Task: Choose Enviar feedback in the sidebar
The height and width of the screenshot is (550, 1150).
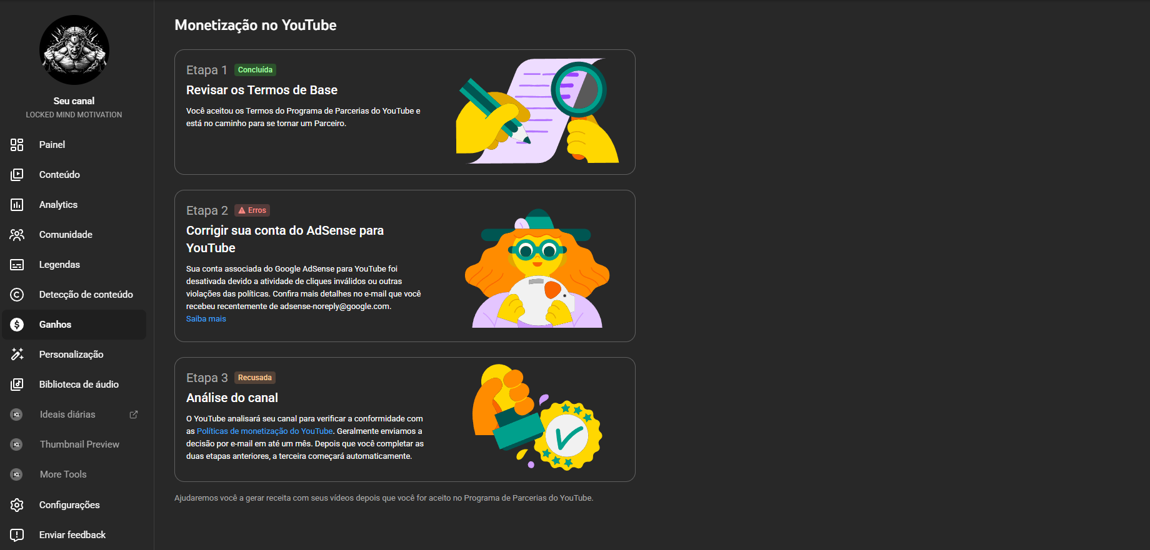Action: 74,535
